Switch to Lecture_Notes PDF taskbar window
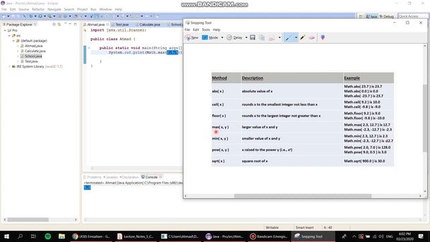The width and height of the screenshot is (430, 242). click(x=135, y=236)
